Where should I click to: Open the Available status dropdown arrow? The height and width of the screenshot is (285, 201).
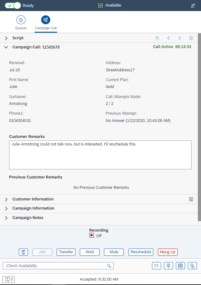click(125, 6)
